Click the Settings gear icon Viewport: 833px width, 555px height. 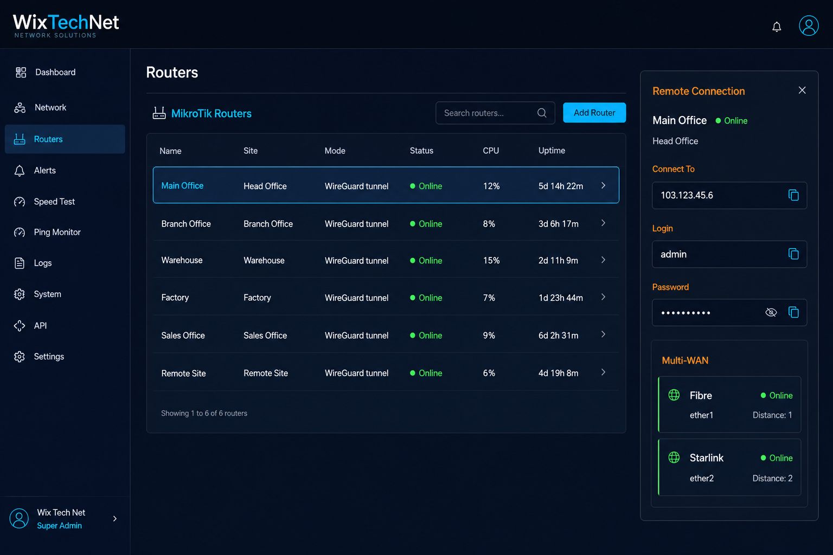point(20,357)
